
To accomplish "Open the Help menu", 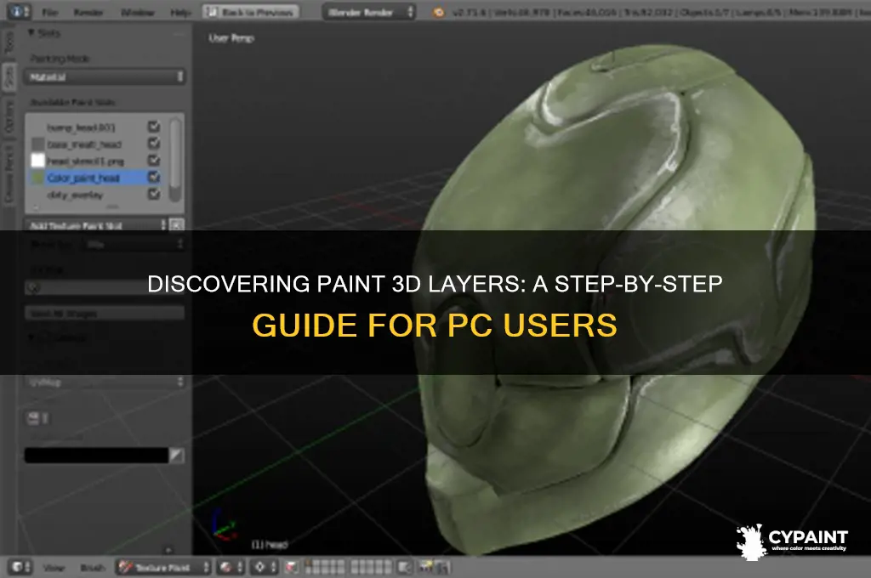I will coord(180,12).
